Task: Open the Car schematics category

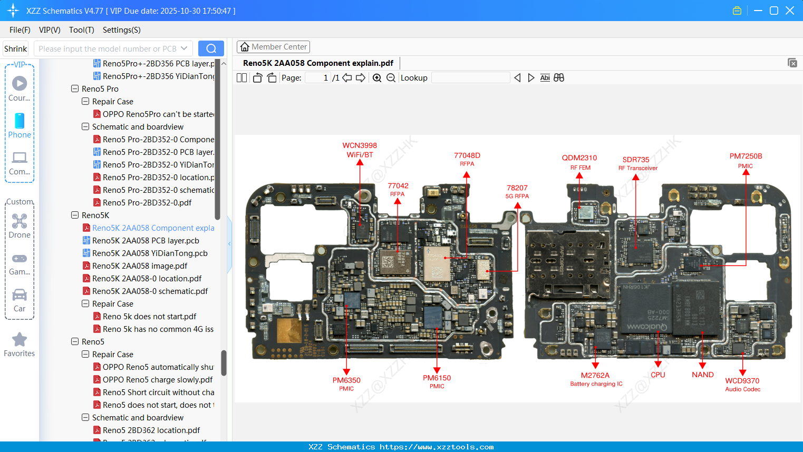Action: 20,299
